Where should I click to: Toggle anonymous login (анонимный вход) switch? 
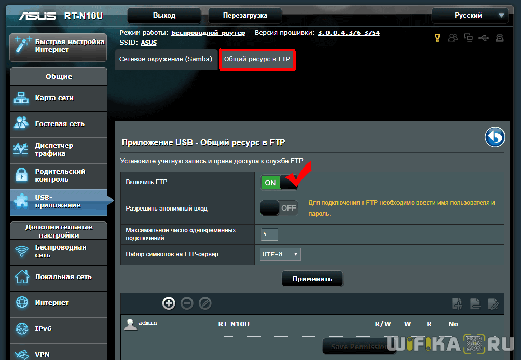click(x=279, y=208)
